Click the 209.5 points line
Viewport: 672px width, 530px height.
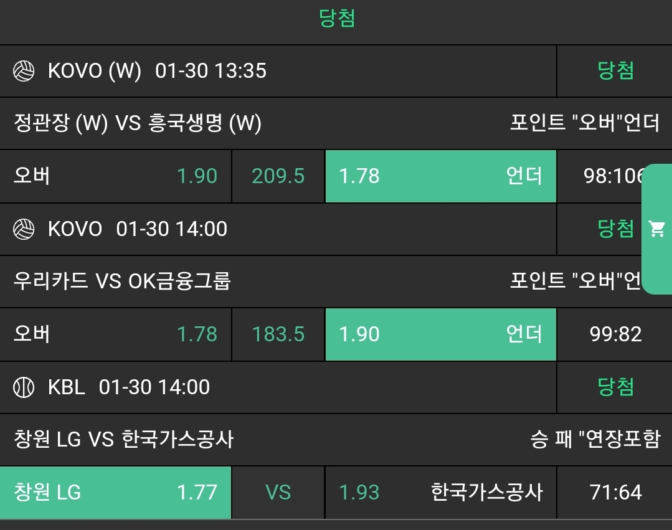[x=278, y=176]
